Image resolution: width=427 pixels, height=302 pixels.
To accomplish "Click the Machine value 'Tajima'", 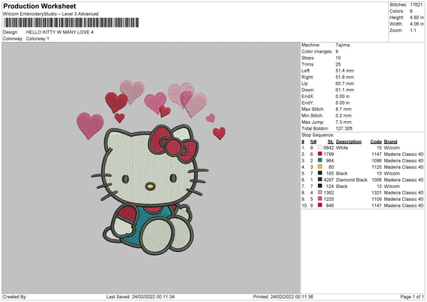I will pyautogui.click(x=342, y=45).
